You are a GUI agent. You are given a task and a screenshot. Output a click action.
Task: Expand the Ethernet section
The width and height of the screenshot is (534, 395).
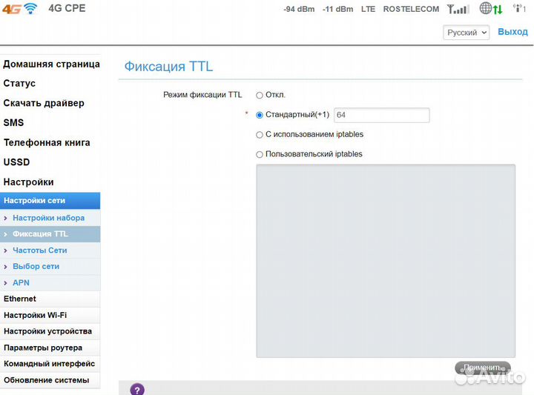50,299
